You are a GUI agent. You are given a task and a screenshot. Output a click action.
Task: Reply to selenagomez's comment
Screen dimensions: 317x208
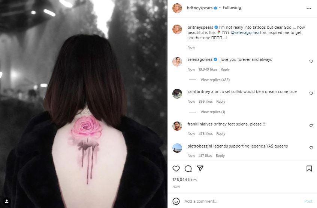pyautogui.click(x=225, y=69)
